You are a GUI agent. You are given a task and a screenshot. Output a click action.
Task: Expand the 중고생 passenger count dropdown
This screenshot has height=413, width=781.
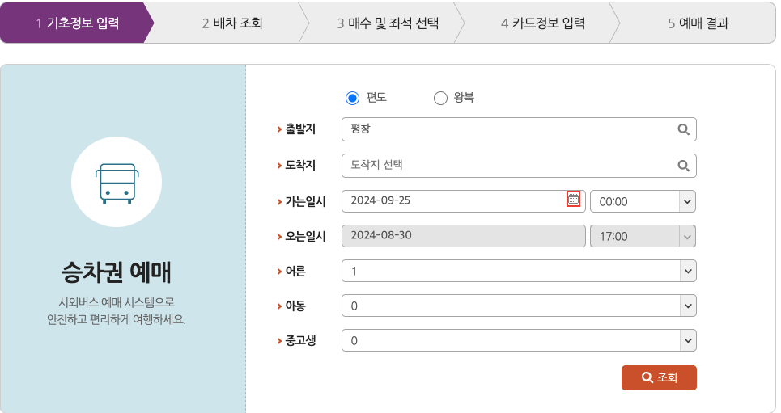519,340
